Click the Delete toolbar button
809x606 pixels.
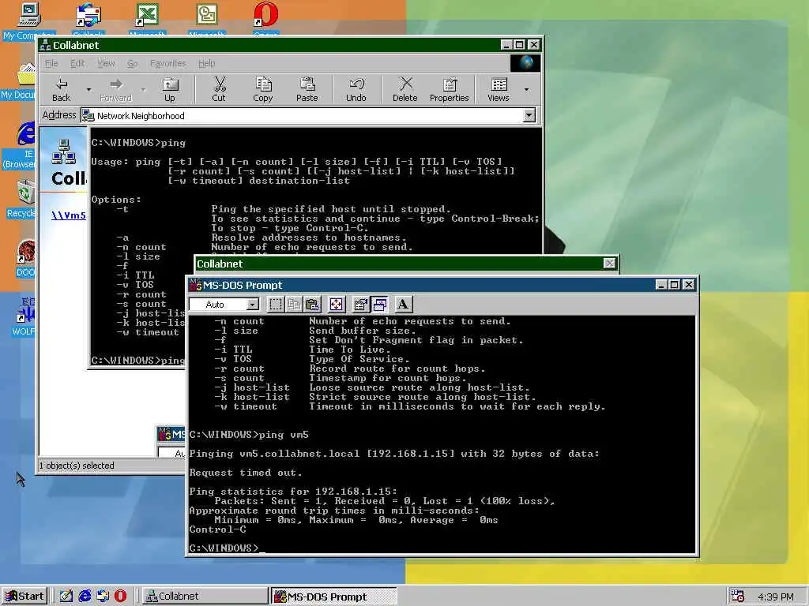tap(405, 90)
